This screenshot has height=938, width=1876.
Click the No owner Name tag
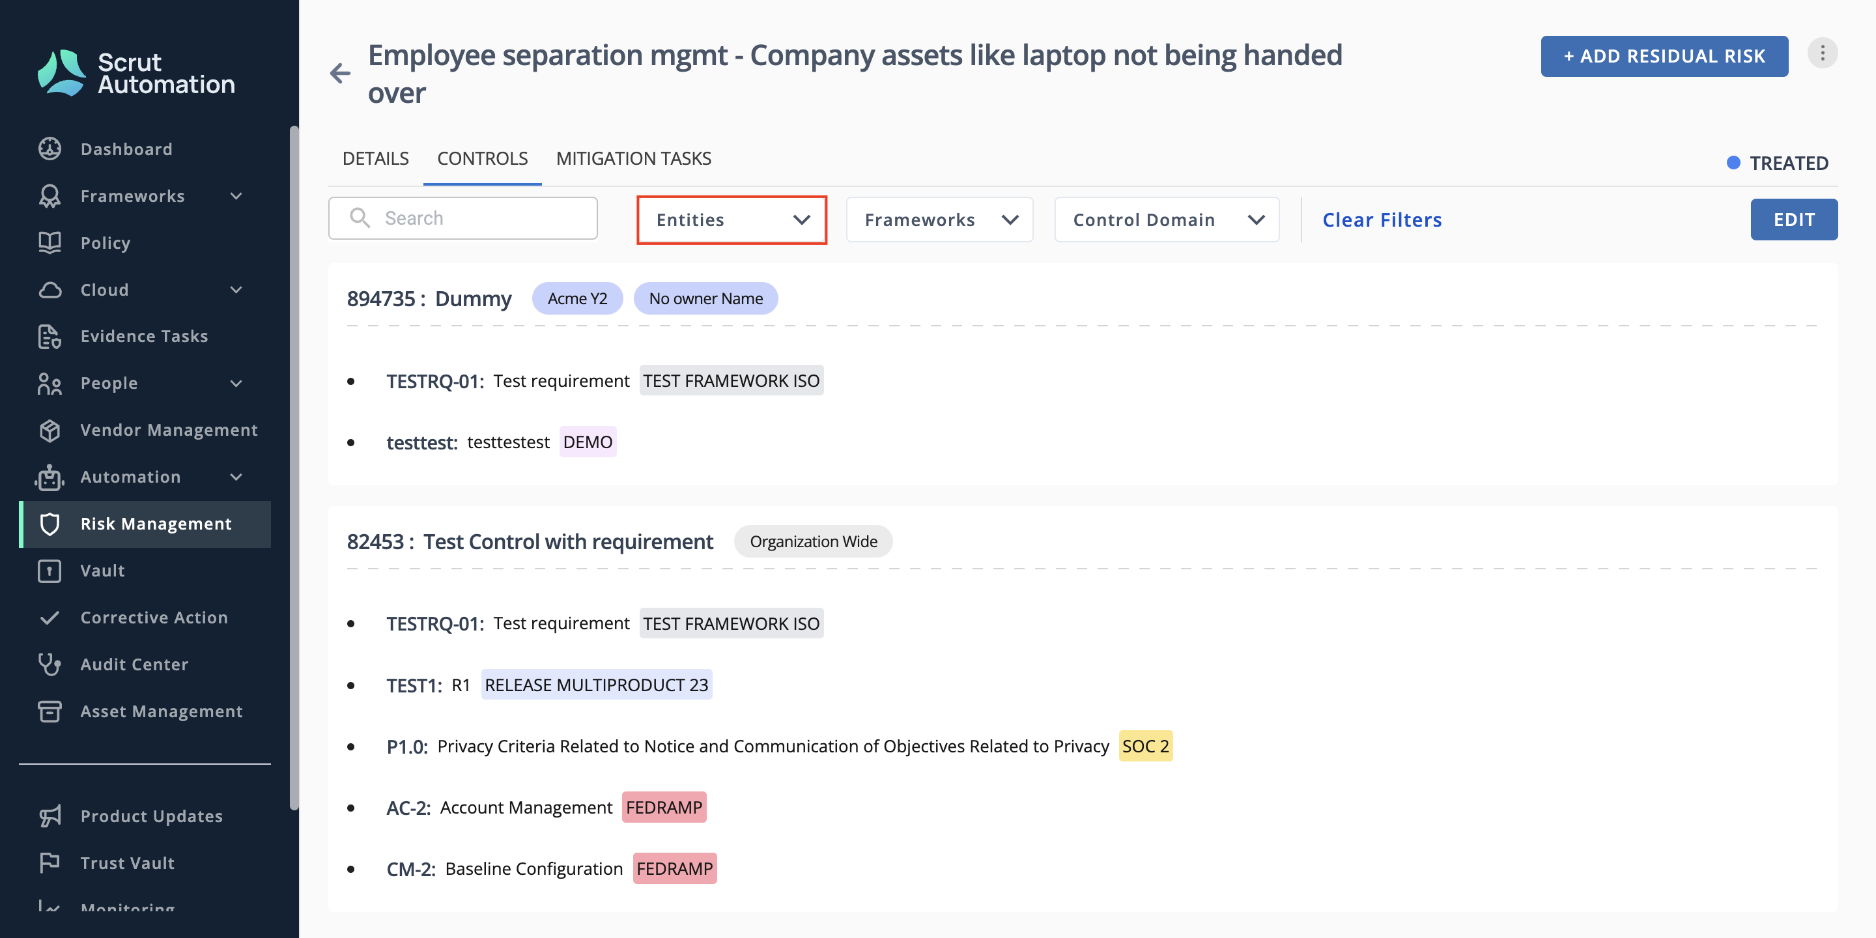[x=705, y=298]
